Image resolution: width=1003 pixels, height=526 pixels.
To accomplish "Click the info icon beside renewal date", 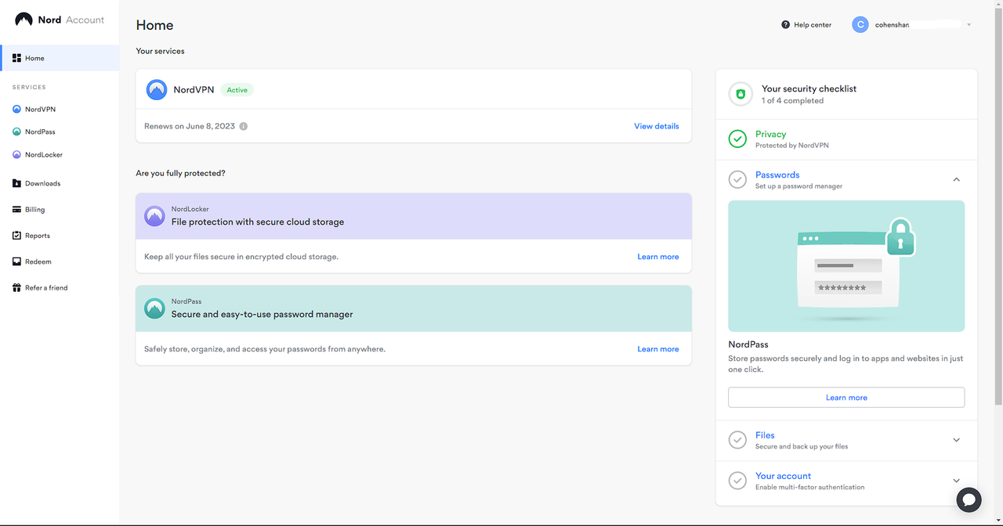I will coord(244,126).
